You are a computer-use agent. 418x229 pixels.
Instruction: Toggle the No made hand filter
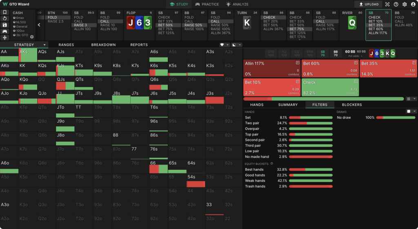point(289,157)
